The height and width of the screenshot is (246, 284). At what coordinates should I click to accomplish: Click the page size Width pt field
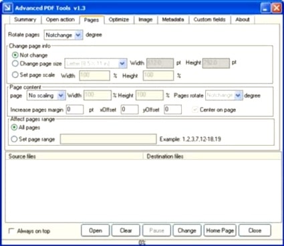160,64
